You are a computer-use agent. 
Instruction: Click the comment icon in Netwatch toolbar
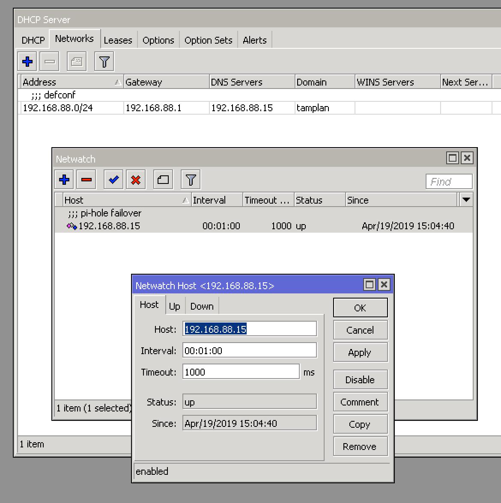click(163, 179)
